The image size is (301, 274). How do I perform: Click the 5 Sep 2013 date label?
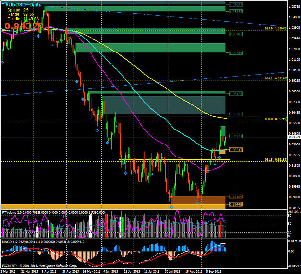pos(214,272)
